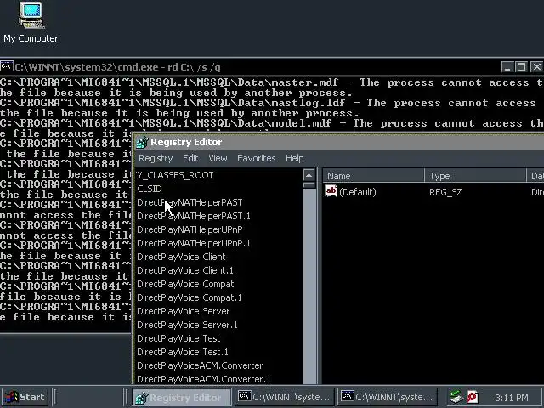Switch to first C:\WINNT\syste... taskbar button

tap(285, 397)
